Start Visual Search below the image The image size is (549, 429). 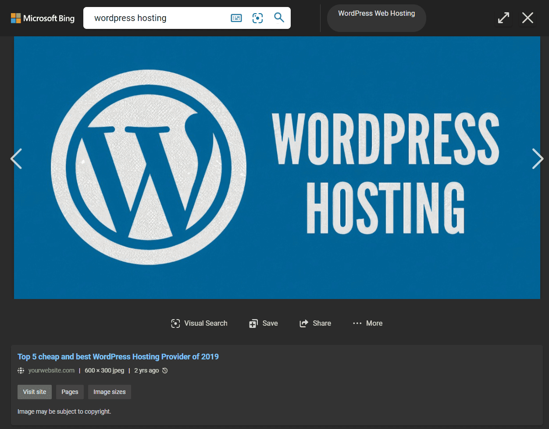(200, 324)
